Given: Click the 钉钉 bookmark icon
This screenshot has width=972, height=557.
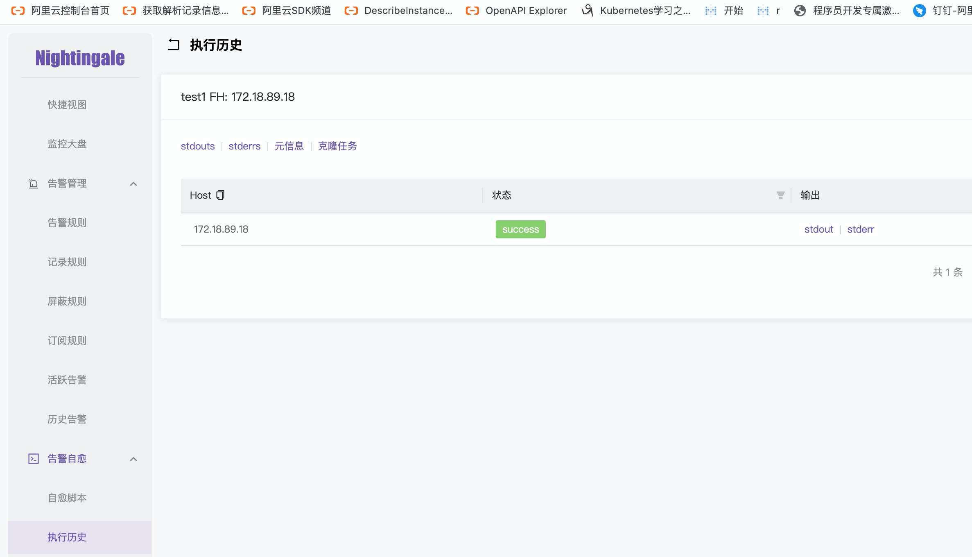Looking at the screenshot, I should (920, 10).
